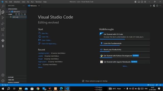Open the Go menu
The height and width of the screenshot is (91, 163).
point(28,2)
